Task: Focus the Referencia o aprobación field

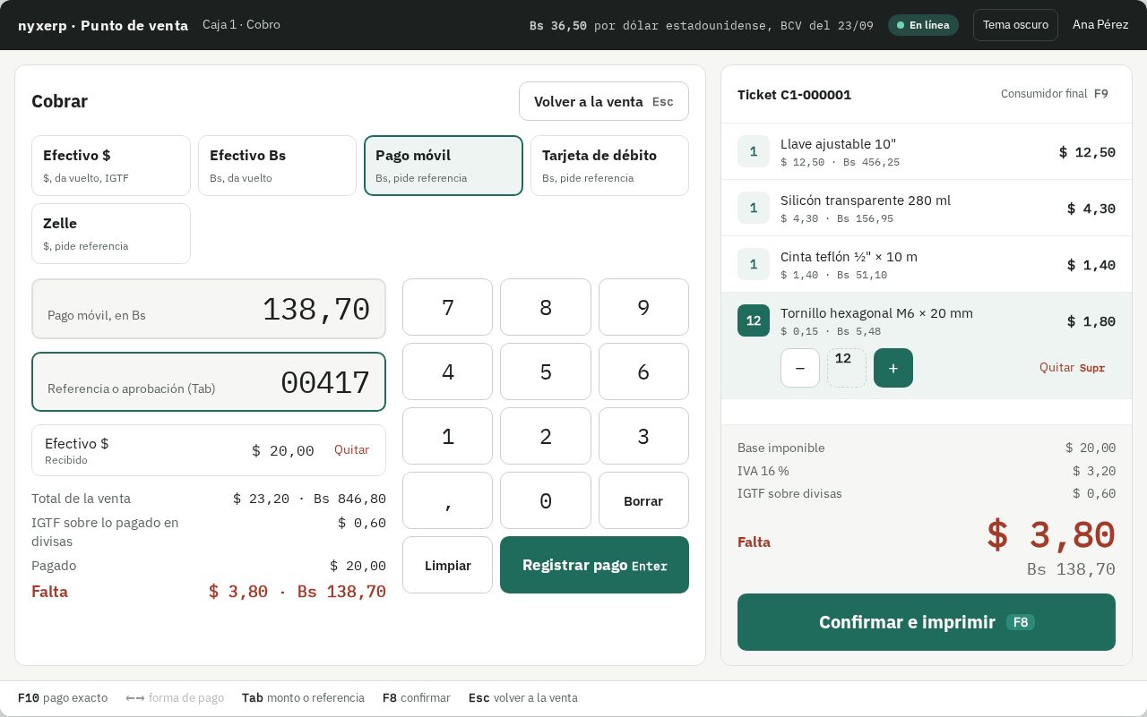Action: coord(209,382)
